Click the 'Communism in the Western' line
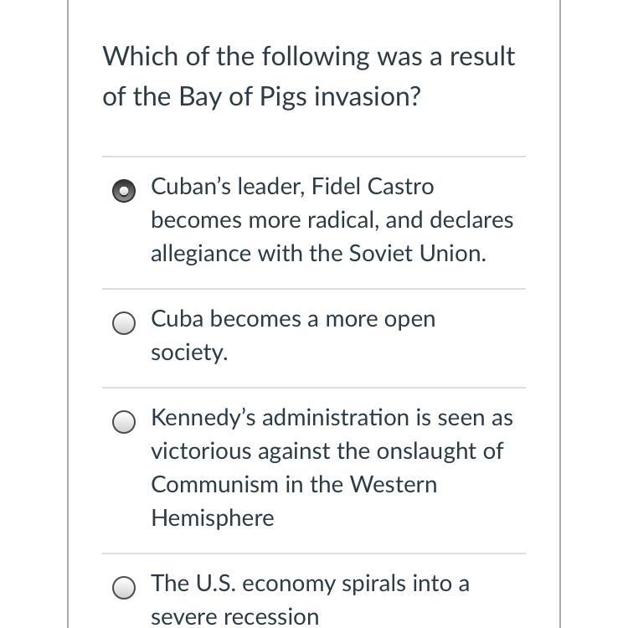Image resolution: width=628 pixels, height=628 pixels. (x=294, y=484)
